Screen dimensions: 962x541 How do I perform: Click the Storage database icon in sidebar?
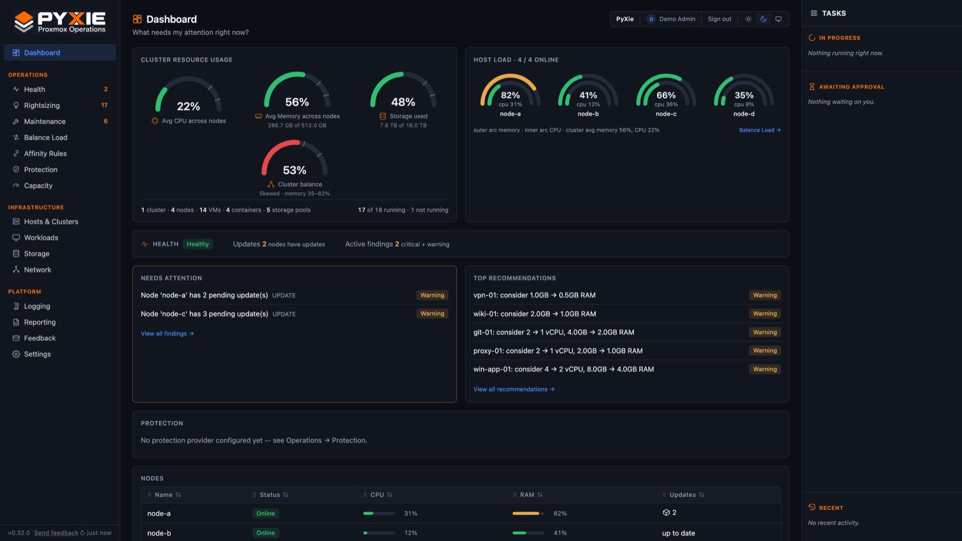click(16, 253)
